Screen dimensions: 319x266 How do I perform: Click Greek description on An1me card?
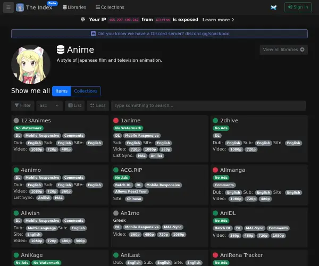coord(120,220)
